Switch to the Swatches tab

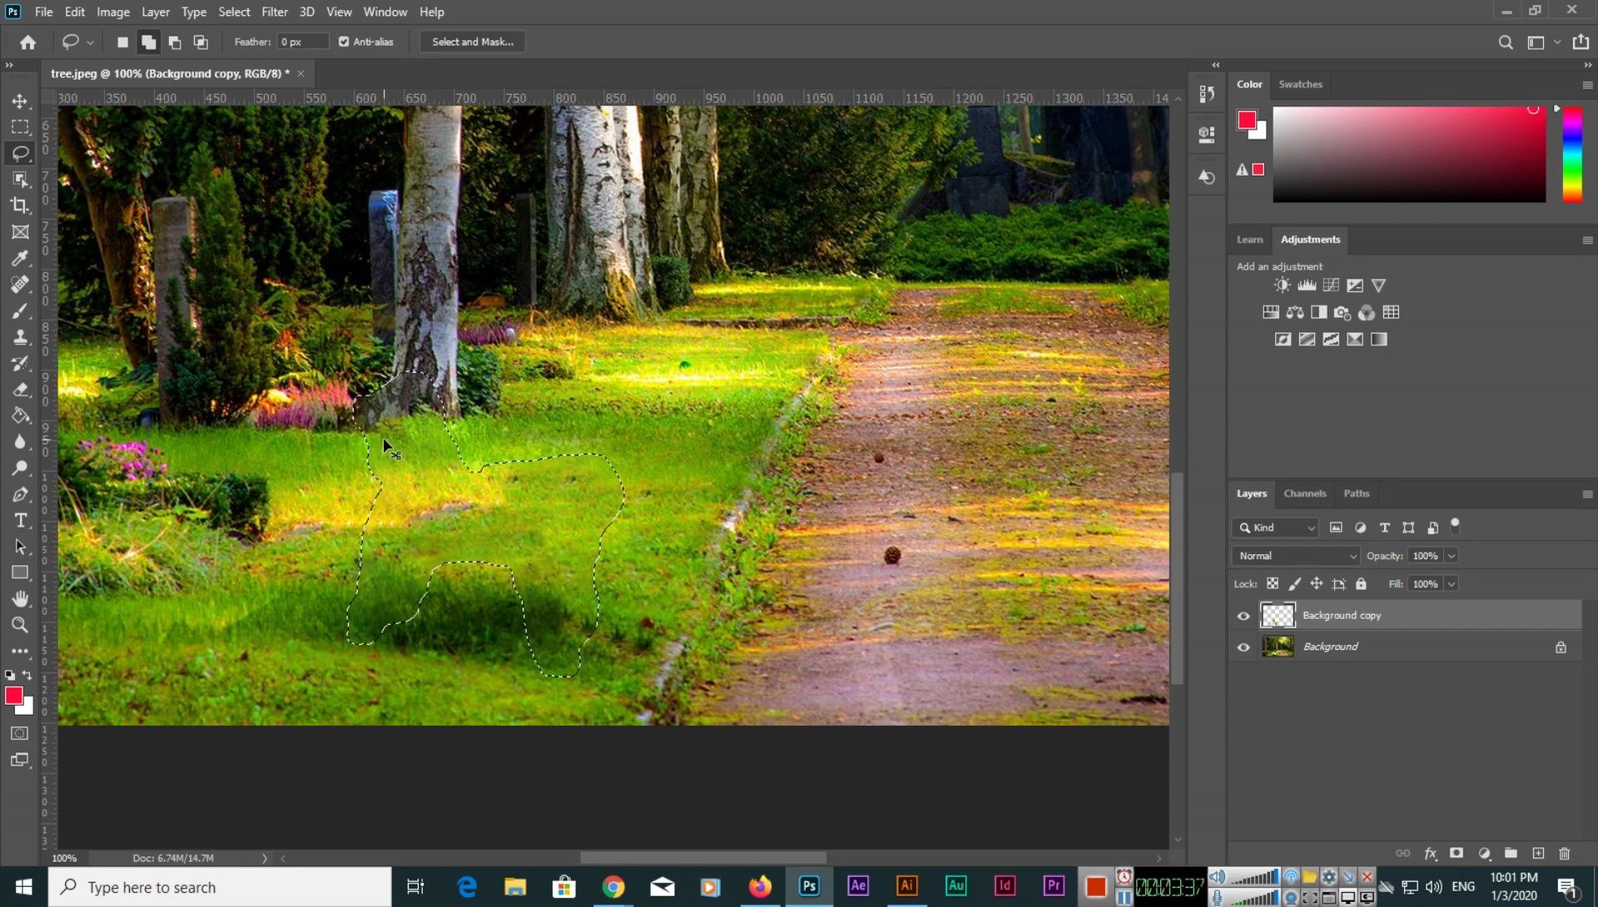(1300, 84)
